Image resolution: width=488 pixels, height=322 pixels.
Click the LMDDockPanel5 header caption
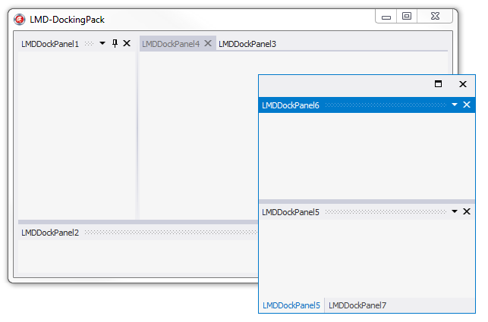[291, 212]
